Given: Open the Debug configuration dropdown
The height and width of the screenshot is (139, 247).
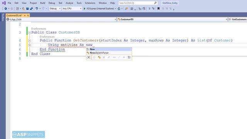Looking at the screenshot, I should click(55, 8).
